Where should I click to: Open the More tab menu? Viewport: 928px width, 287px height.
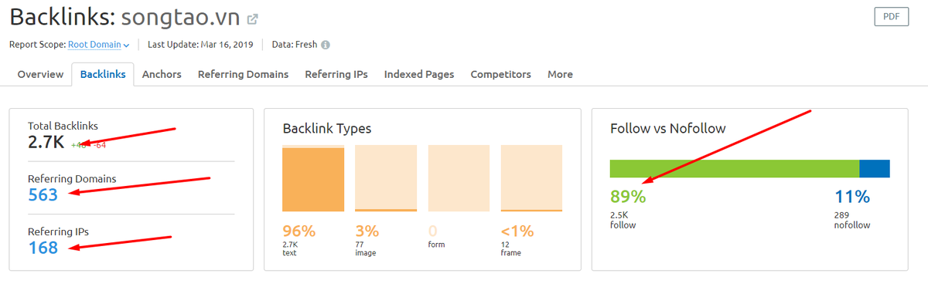pos(560,74)
